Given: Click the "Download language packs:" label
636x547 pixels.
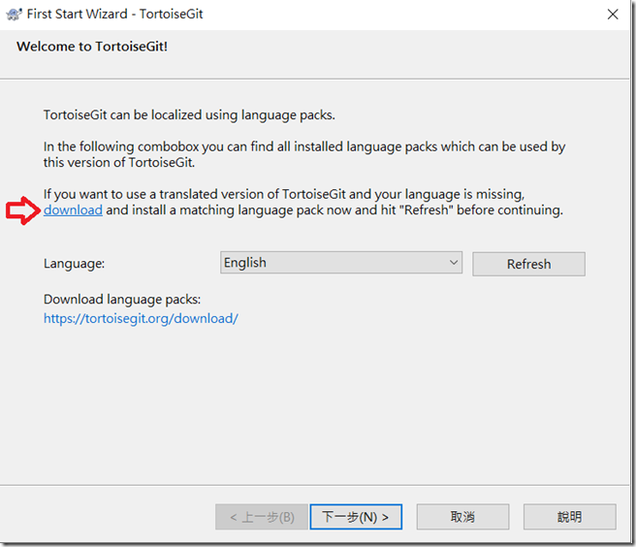Looking at the screenshot, I should click(122, 300).
